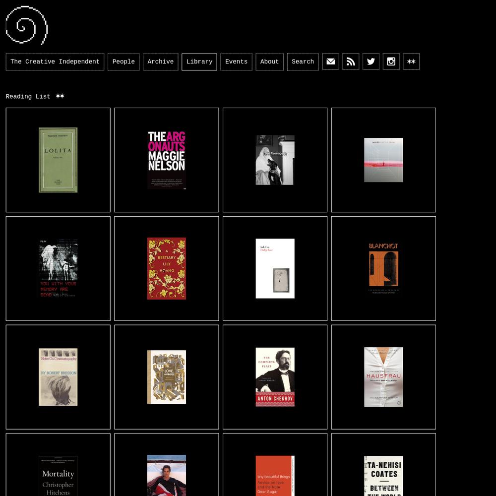Open the grey cover with red stripe
This screenshot has width=496, height=496.
[x=384, y=160]
